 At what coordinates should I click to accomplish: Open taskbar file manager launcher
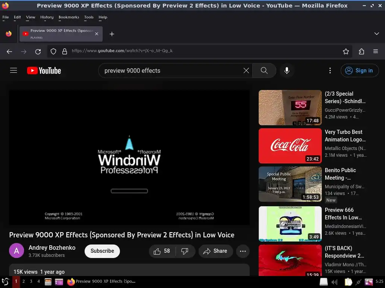[48, 282]
